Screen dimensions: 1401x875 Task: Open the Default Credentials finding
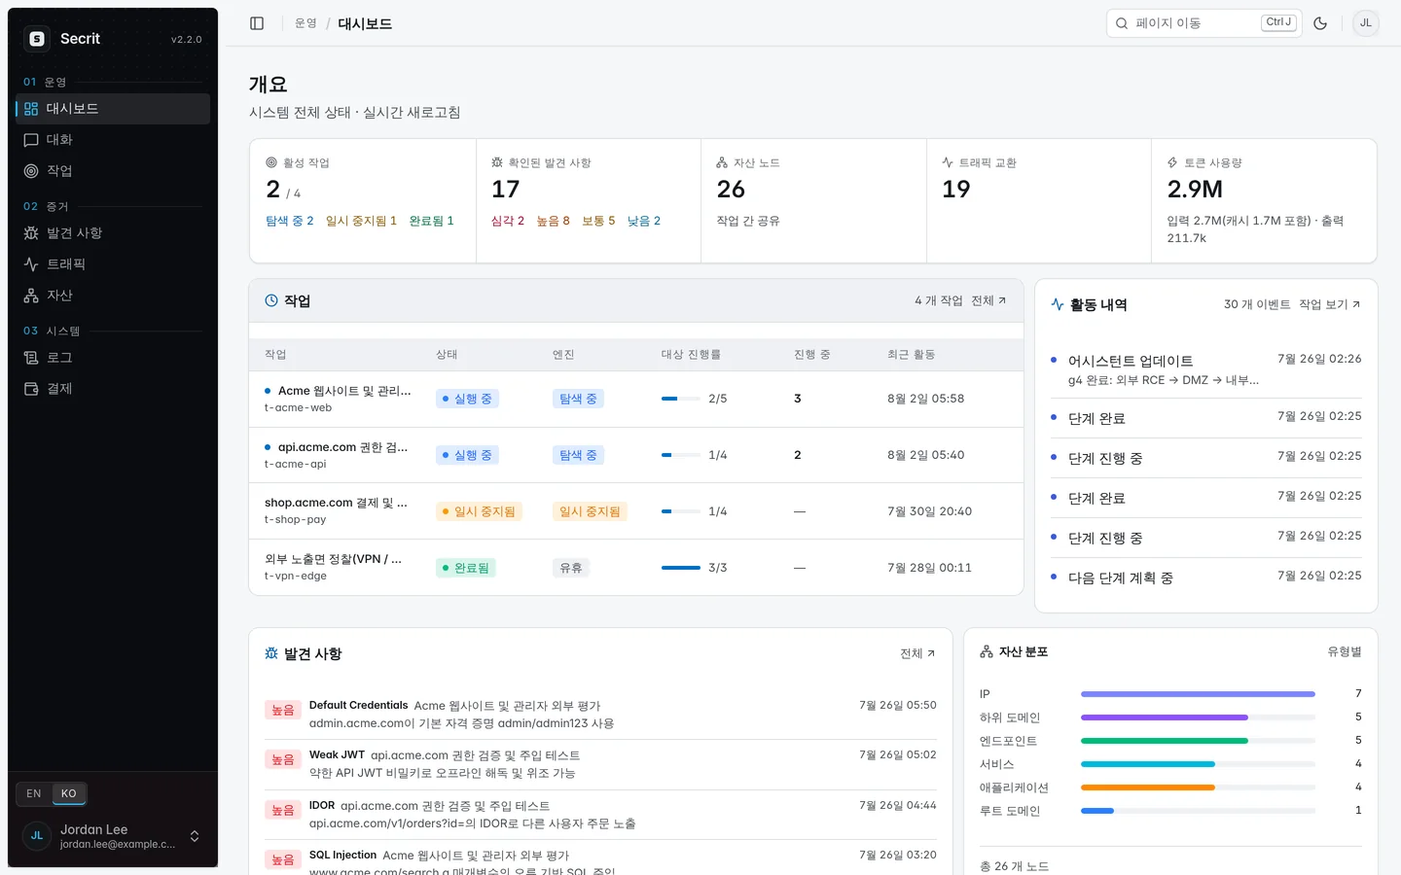click(x=600, y=715)
